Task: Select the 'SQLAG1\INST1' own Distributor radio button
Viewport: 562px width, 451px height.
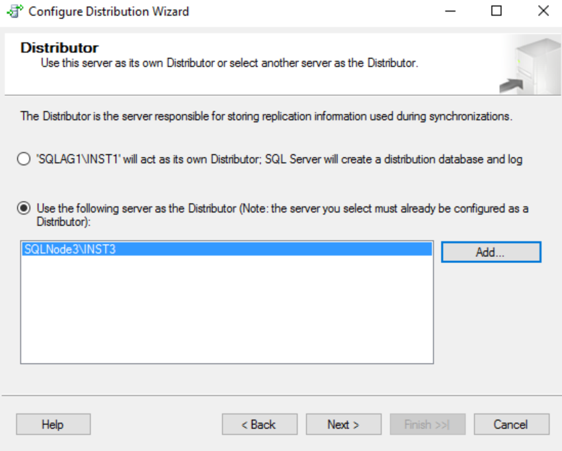Action: point(23,160)
